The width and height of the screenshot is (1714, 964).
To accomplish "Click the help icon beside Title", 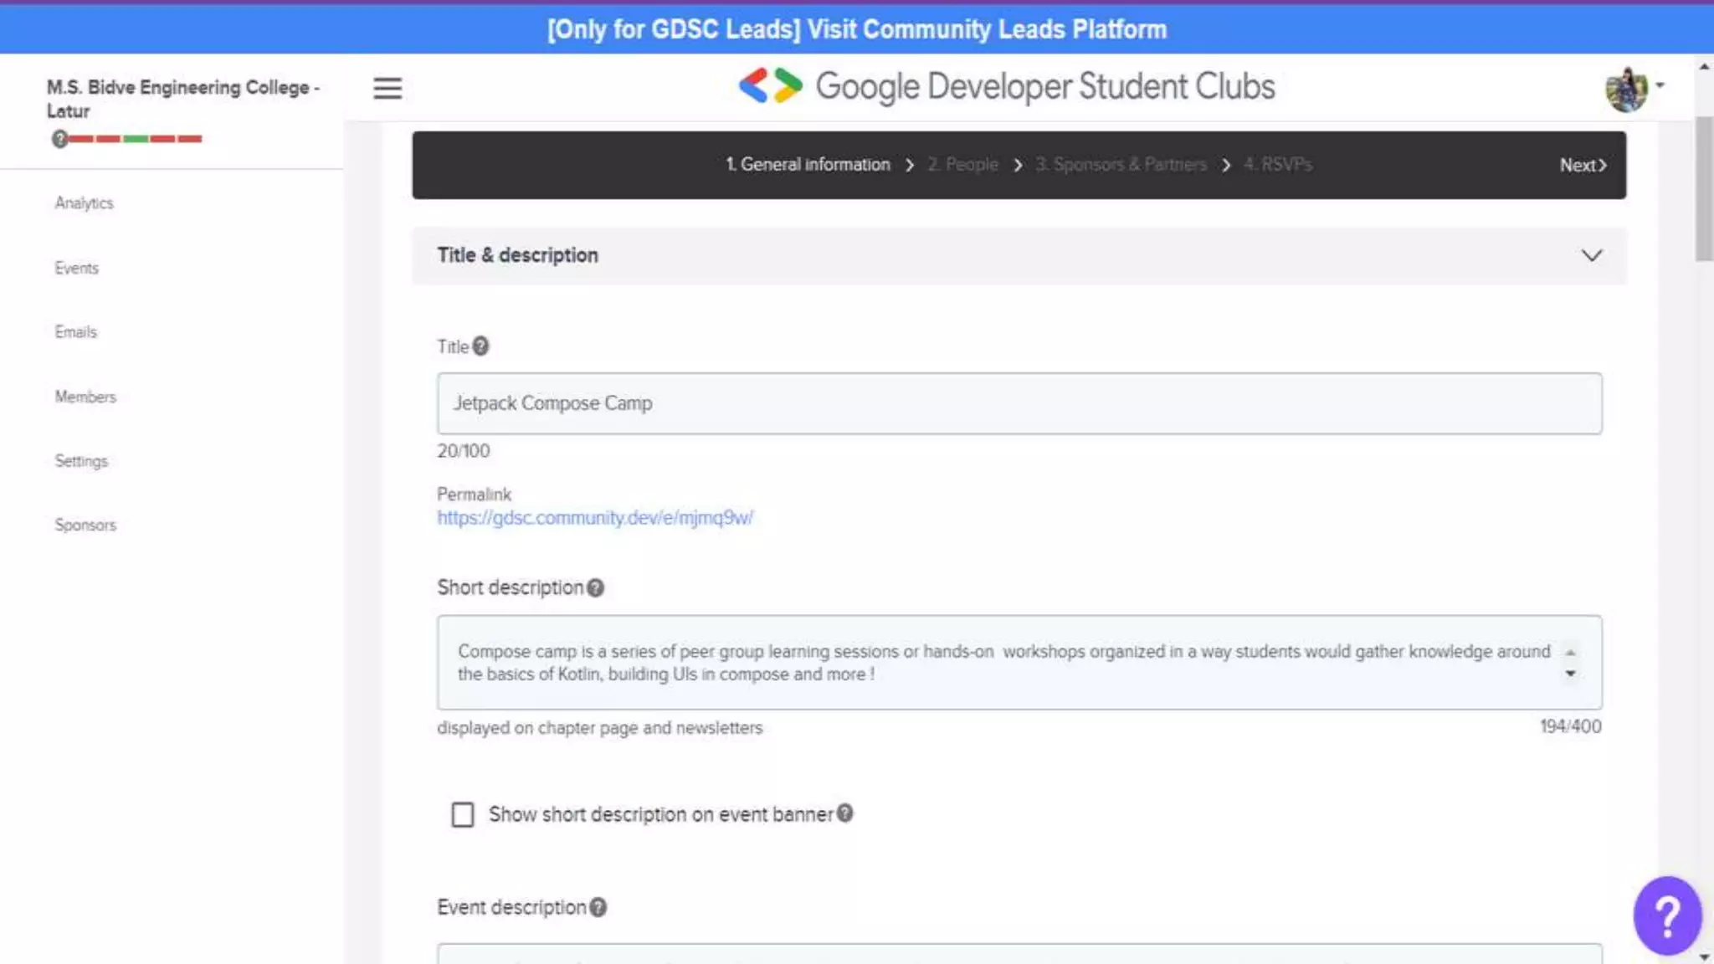I will [480, 346].
